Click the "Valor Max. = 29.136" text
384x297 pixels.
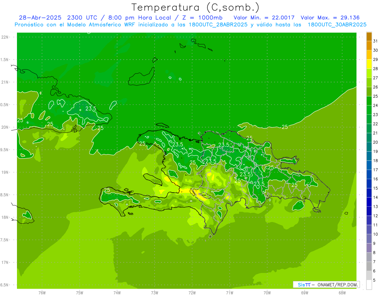[x=330, y=18]
